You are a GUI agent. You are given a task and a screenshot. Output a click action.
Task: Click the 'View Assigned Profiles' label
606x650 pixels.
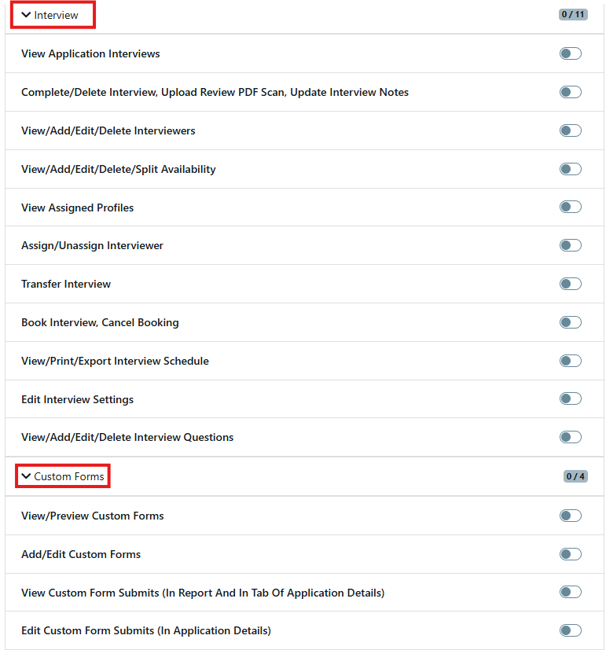(78, 207)
